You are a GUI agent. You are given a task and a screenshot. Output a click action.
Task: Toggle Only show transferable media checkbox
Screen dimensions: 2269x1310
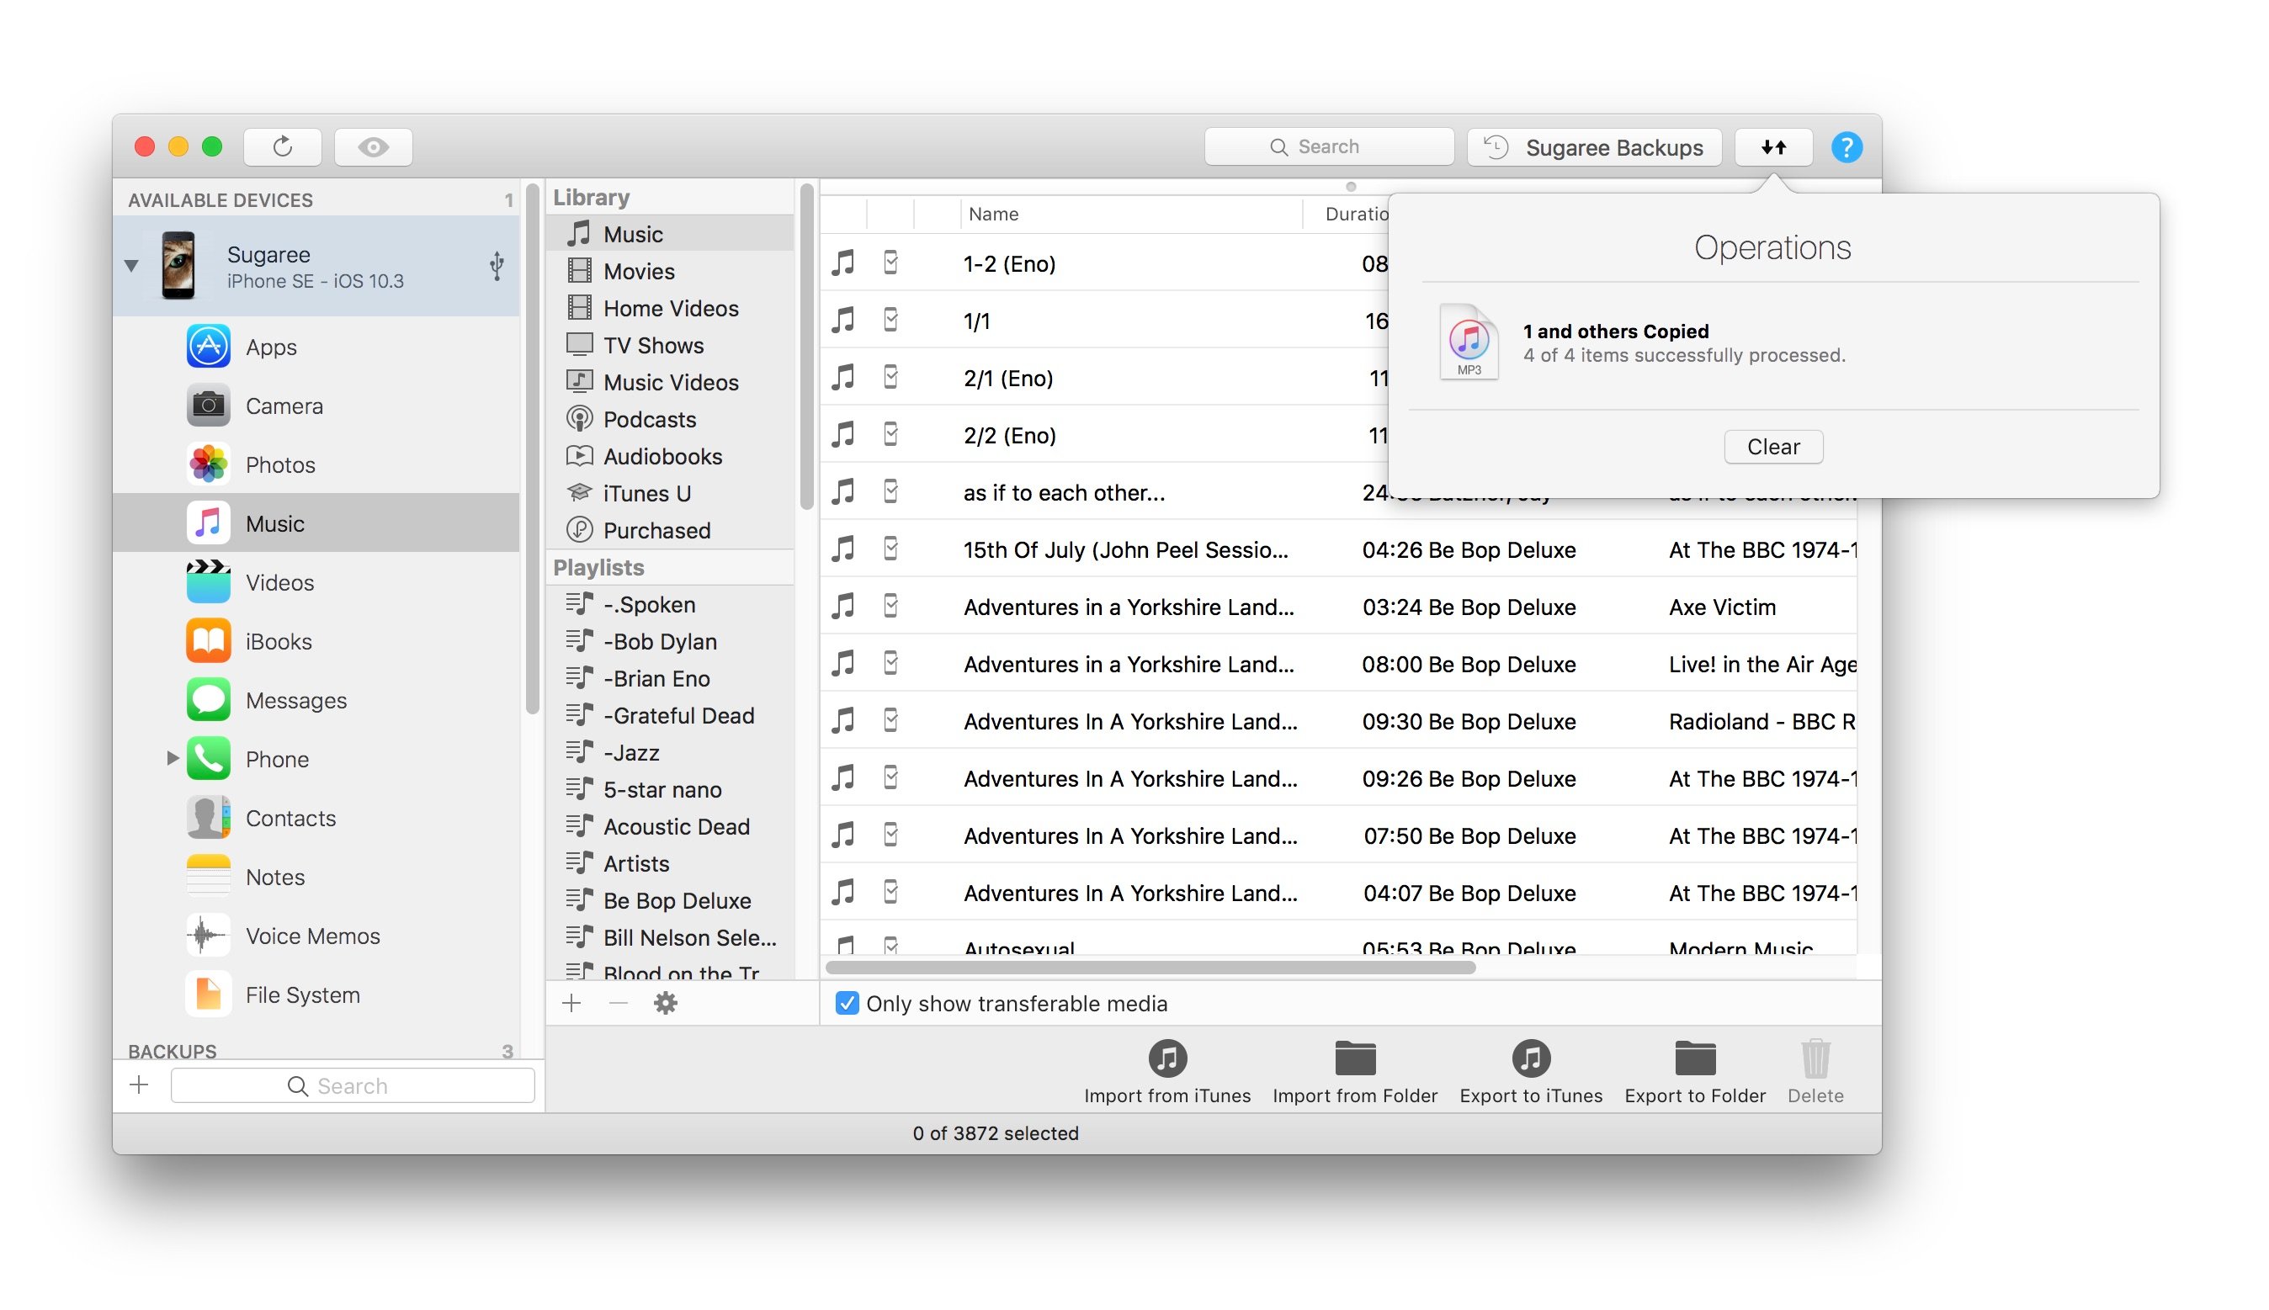pyautogui.click(x=846, y=1002)
